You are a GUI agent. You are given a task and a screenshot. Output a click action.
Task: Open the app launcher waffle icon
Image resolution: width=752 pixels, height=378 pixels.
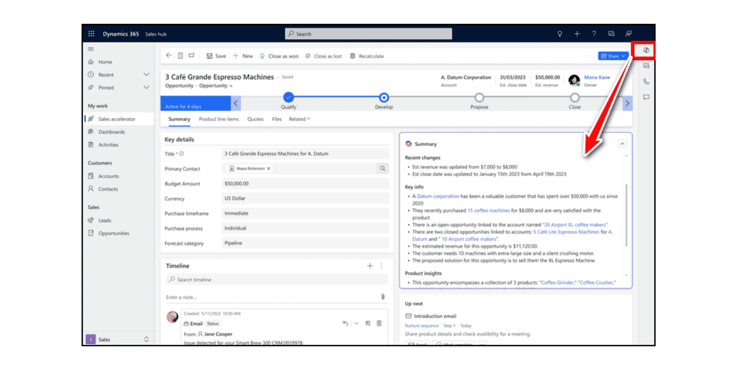pyautogui.click(x=91, y=34)
